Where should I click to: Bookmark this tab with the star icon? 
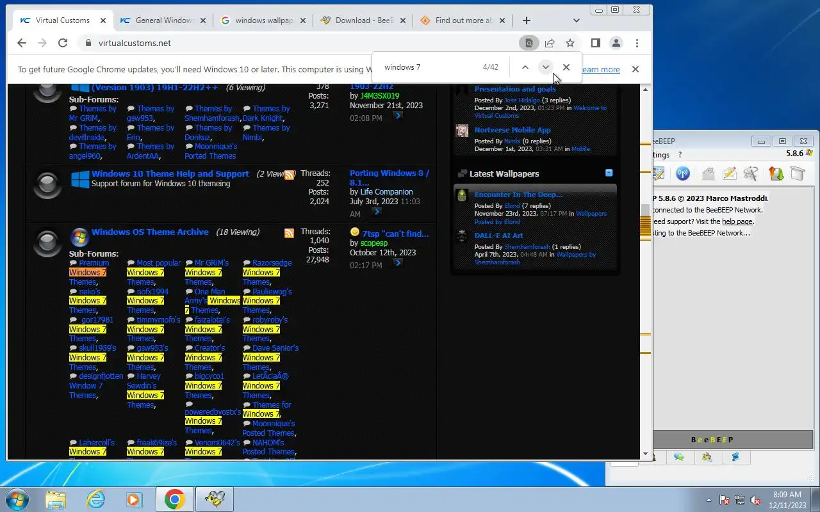coord(570,43)
